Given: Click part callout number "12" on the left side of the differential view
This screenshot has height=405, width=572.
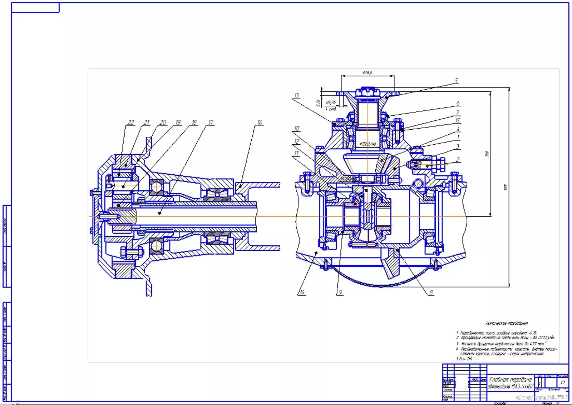Looking at the screenshot, I should click(296, 141).
